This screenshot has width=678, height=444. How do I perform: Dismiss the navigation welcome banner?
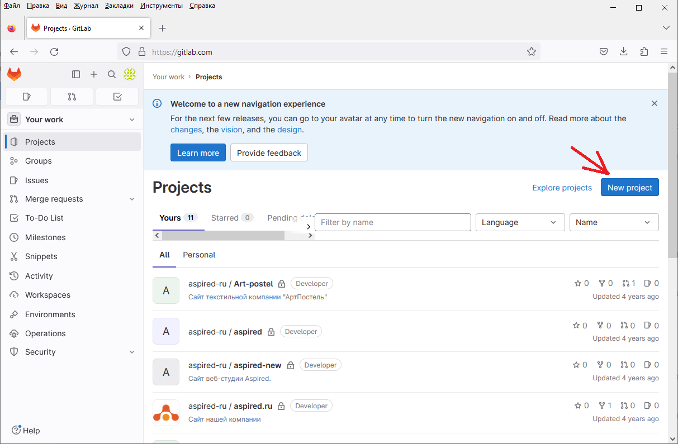pyautogui.click(x=655, y=103)
